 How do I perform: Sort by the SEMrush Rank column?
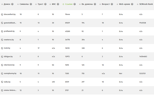[x=146, y=4]
